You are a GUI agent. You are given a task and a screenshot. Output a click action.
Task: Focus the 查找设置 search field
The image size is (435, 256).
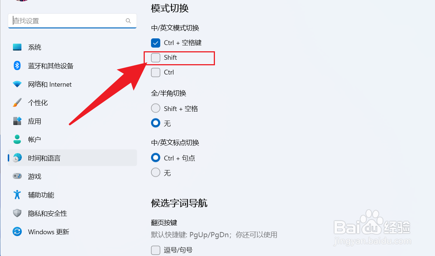tap(72, 21)
